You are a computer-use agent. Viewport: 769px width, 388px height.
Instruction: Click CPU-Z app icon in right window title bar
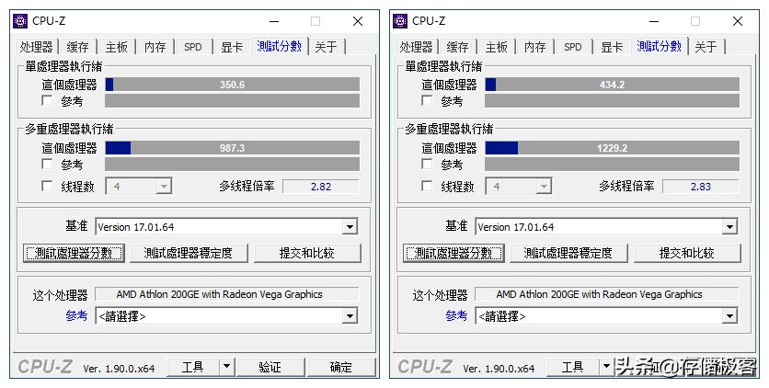400,21
